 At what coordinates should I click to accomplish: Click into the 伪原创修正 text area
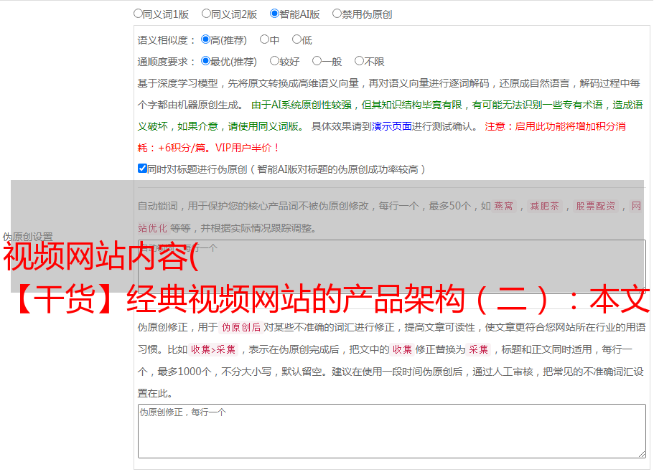point(392,431)
